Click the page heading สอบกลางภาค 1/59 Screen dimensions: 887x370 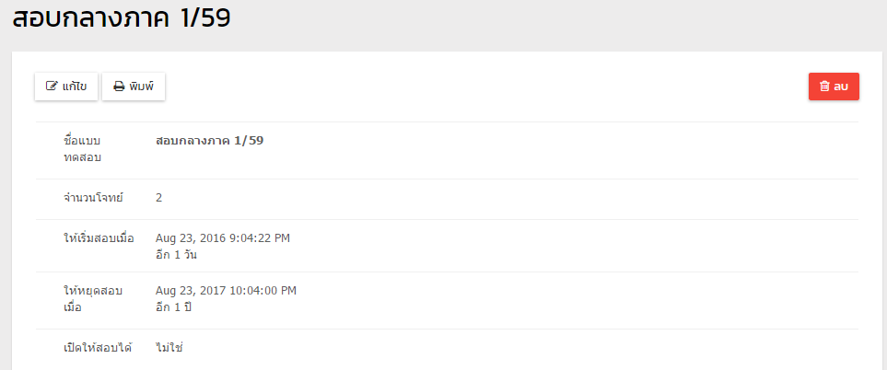click(121, 18)
